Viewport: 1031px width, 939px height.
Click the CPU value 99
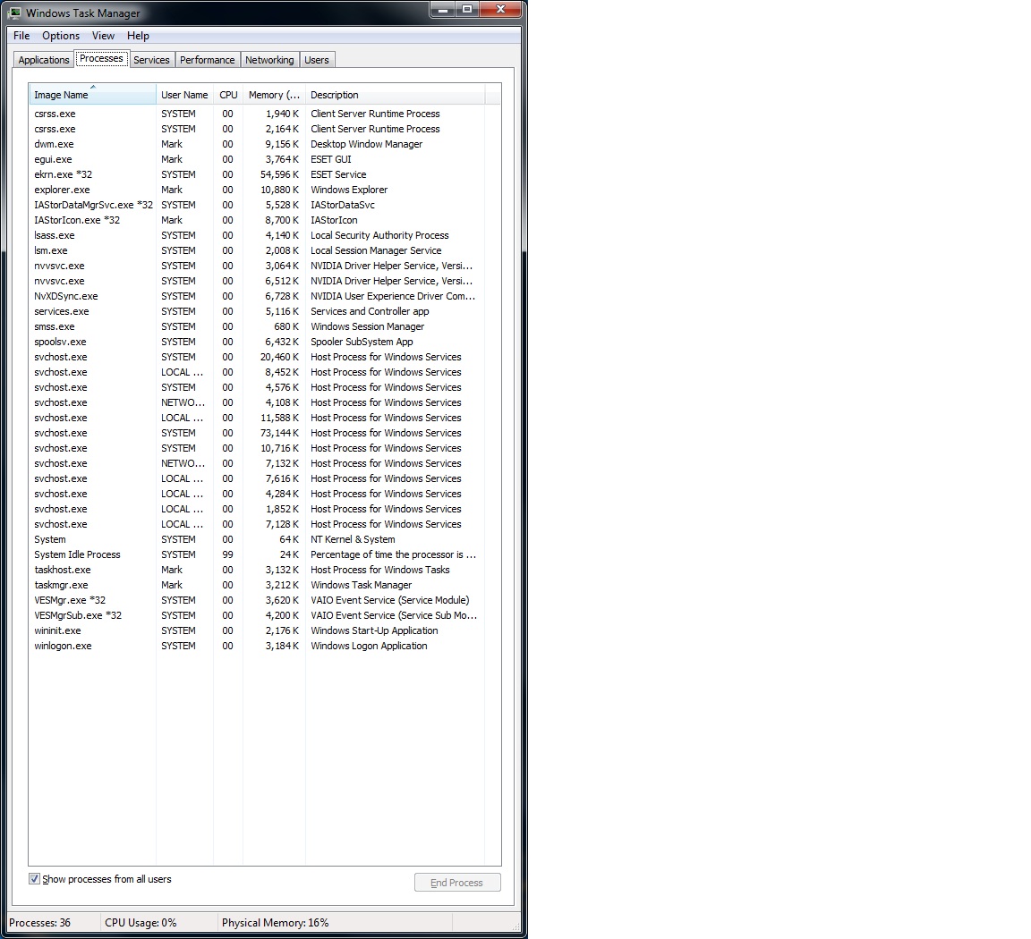227,554
